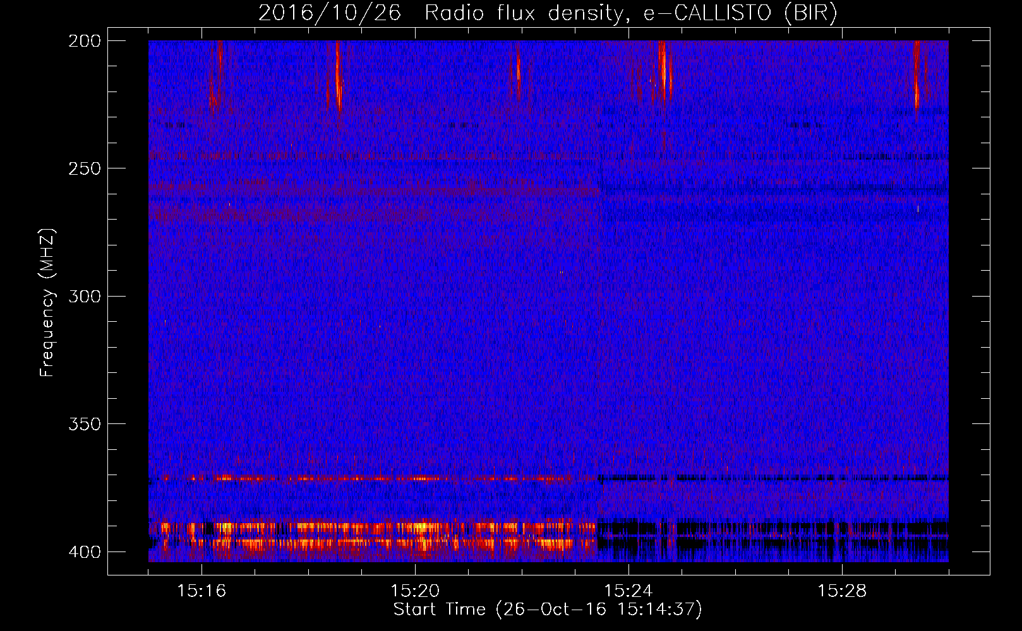The image size is (1022, 631).
Task: Click the 15:16 time tick label
Action: coord(201,591)
